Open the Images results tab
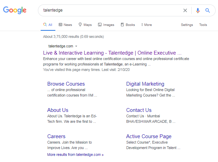The width and height of the screenshot is (218, 162). [106, 25]
